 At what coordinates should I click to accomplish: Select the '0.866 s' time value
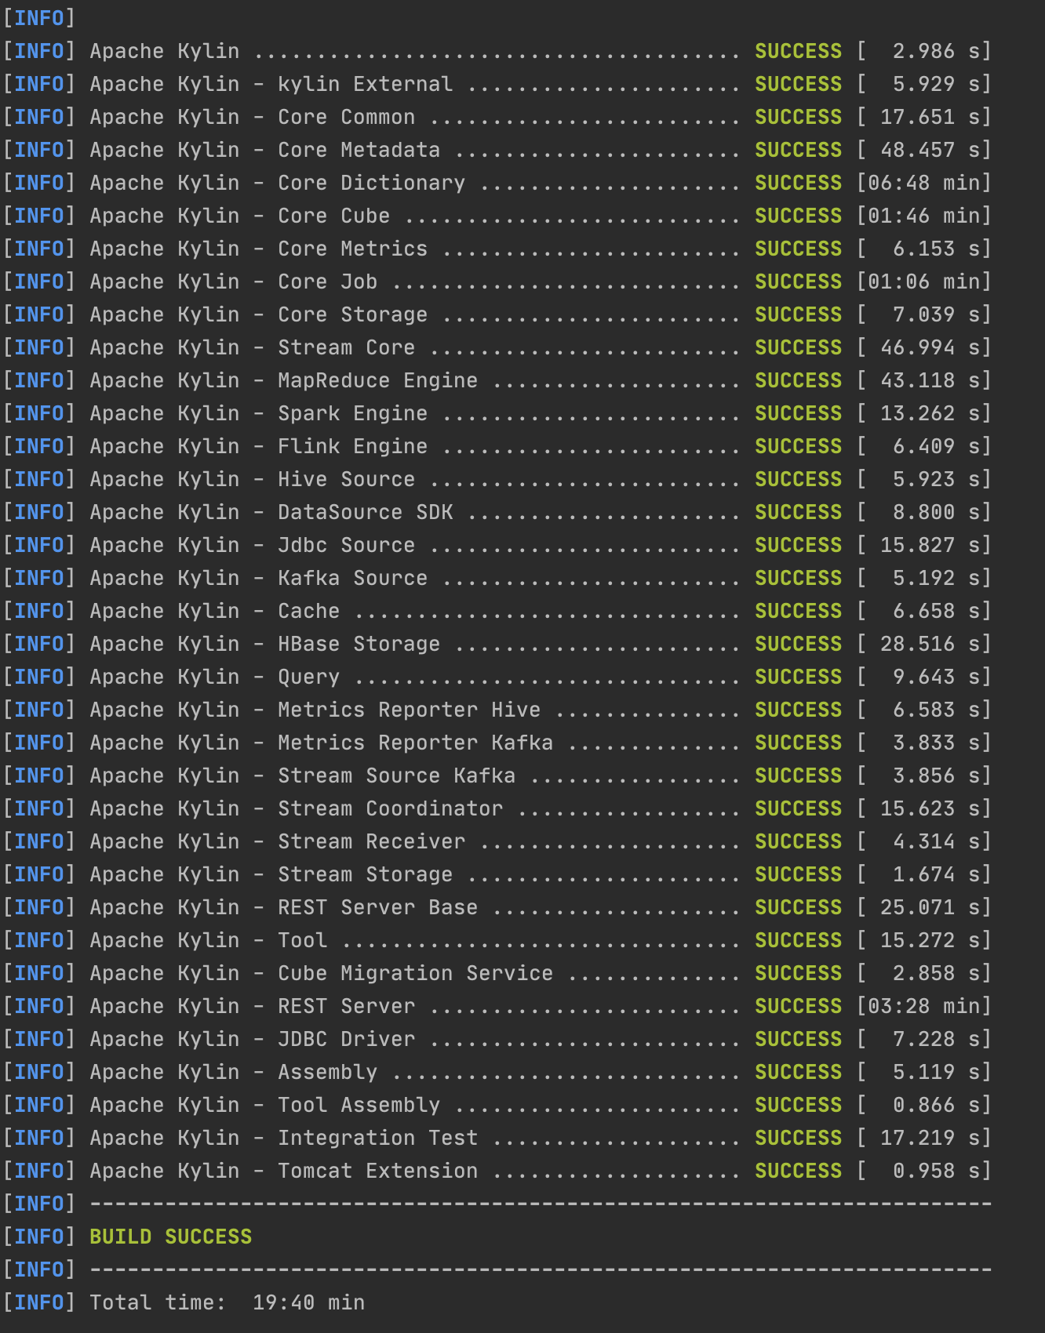click(x=936, y=1105)
